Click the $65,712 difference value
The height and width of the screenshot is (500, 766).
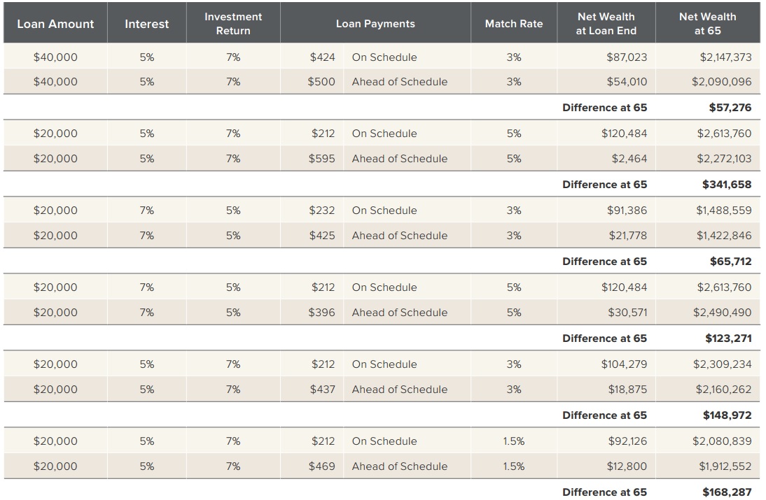point(730,262)
